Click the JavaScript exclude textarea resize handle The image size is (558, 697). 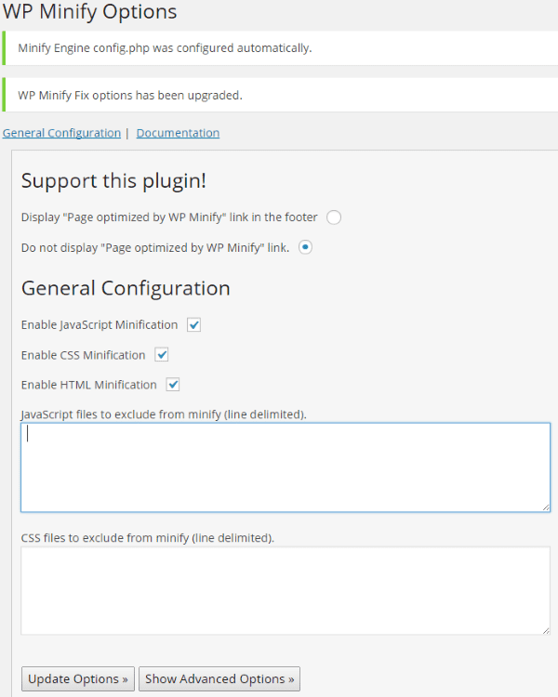(546, 507)
